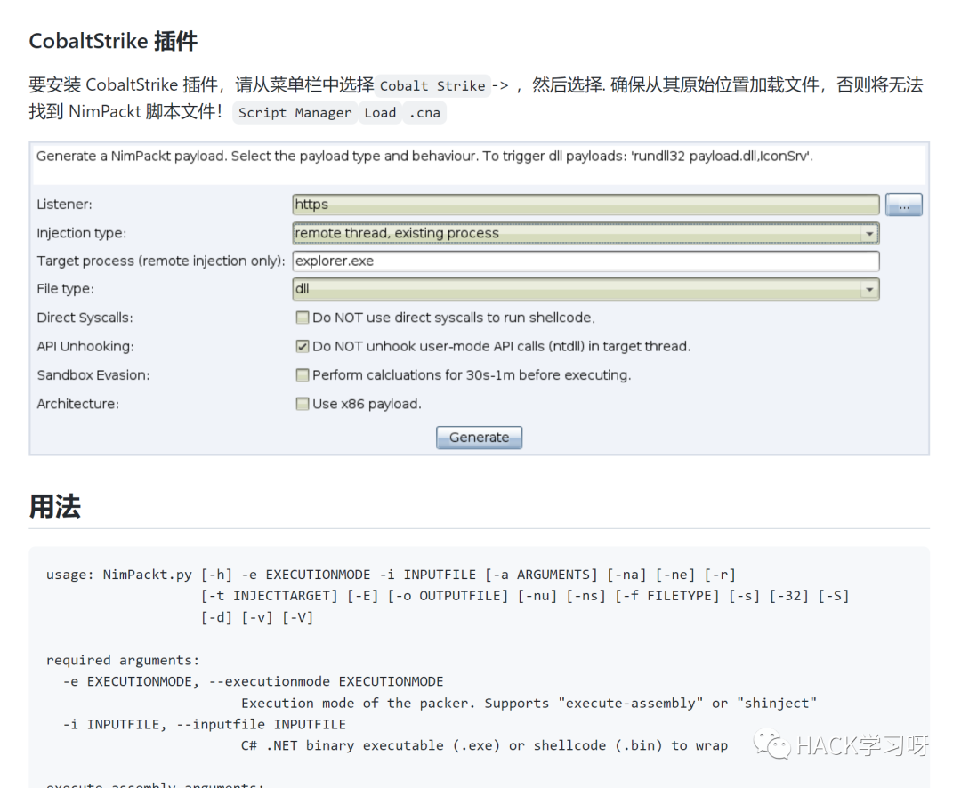Image resolution: width=961 pixels, height=788 pixels.
Task: Click the Listener browse ellipsis button
Action: click(x=903, y=205)
